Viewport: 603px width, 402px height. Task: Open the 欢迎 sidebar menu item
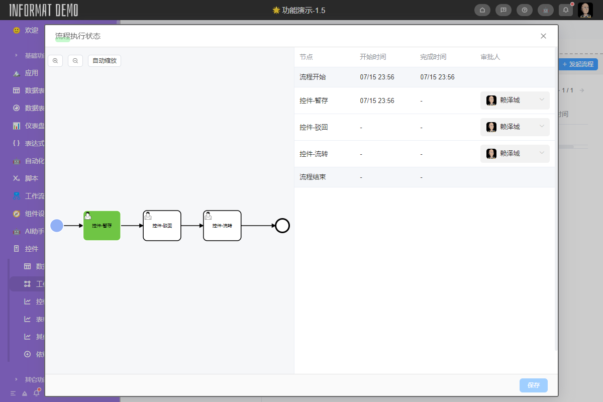[x=31, y=30]
